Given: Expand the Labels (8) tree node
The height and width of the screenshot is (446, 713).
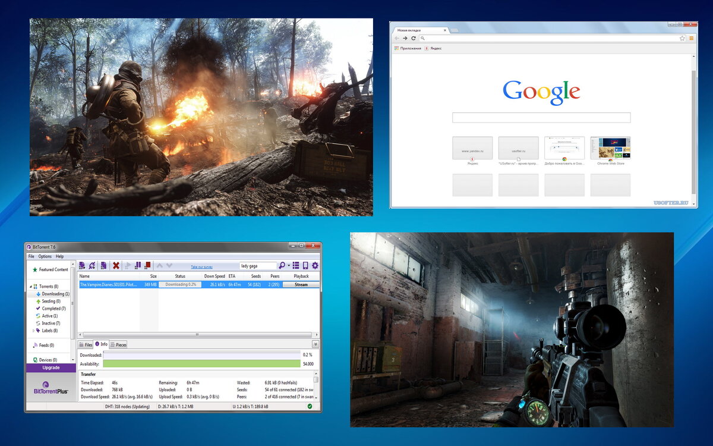Looking at the screenshot, I should point(34,331).
